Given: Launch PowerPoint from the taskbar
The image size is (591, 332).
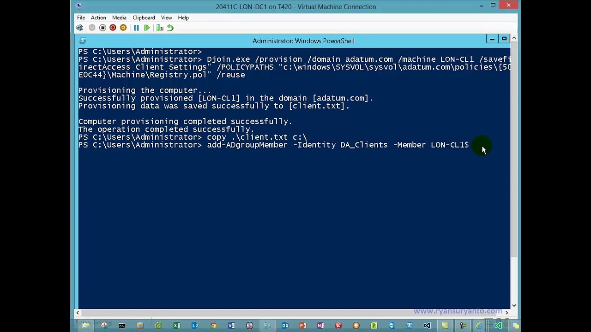Looking at the screenshot, I should tap(303, 326).
